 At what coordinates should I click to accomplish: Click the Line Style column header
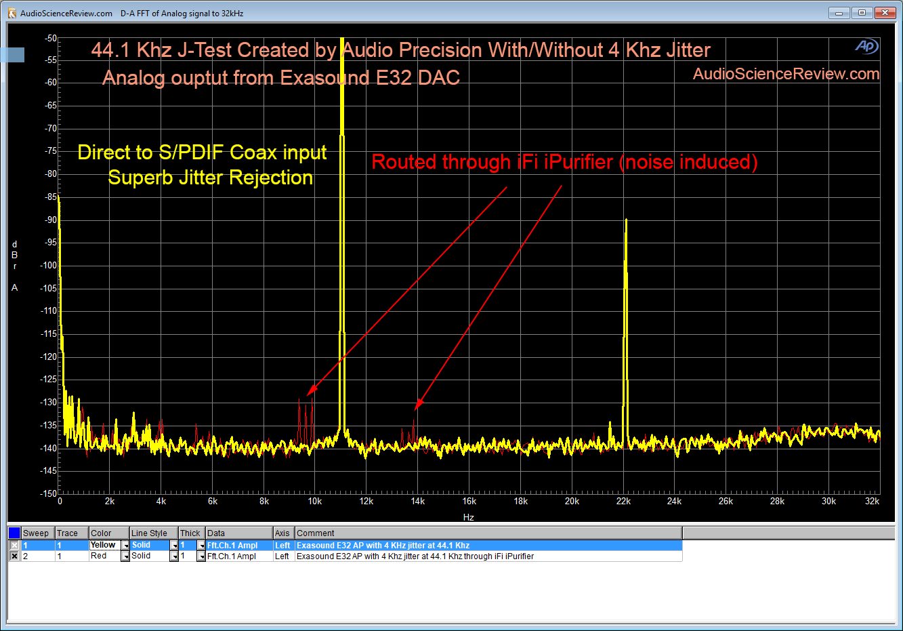[154, 533]
